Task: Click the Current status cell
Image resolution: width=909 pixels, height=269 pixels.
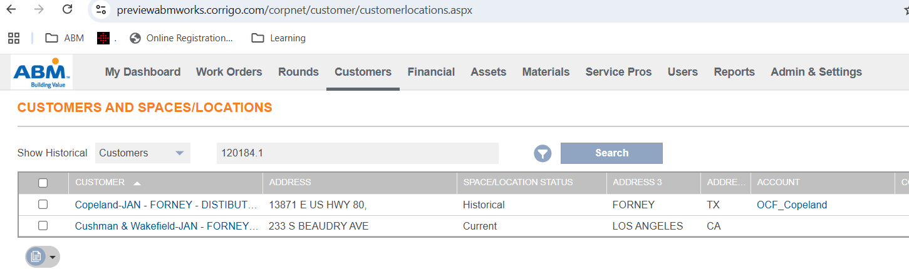Action: [480, 226]
